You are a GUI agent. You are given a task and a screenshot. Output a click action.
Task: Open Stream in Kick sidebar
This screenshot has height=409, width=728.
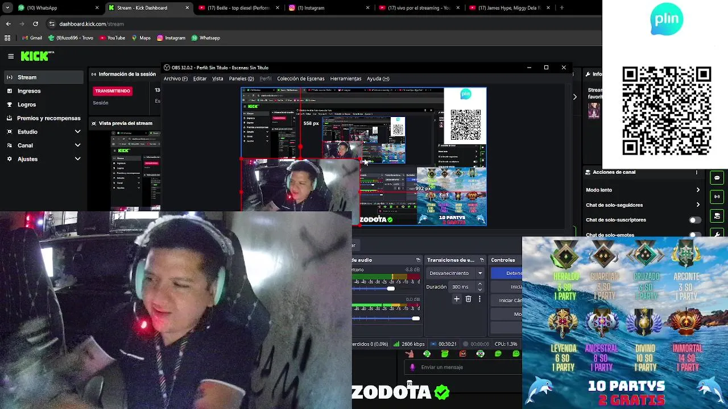coord(43,77)
